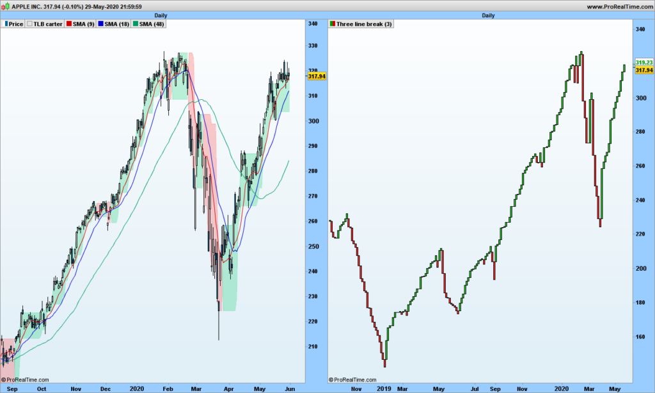Click the Feb label on the time axis
655x393 pixels.
168,389
